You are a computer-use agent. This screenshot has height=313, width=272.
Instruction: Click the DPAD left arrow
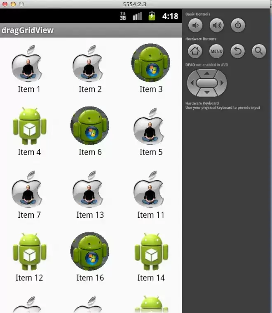pyautogui.click(x=192, y=83)
